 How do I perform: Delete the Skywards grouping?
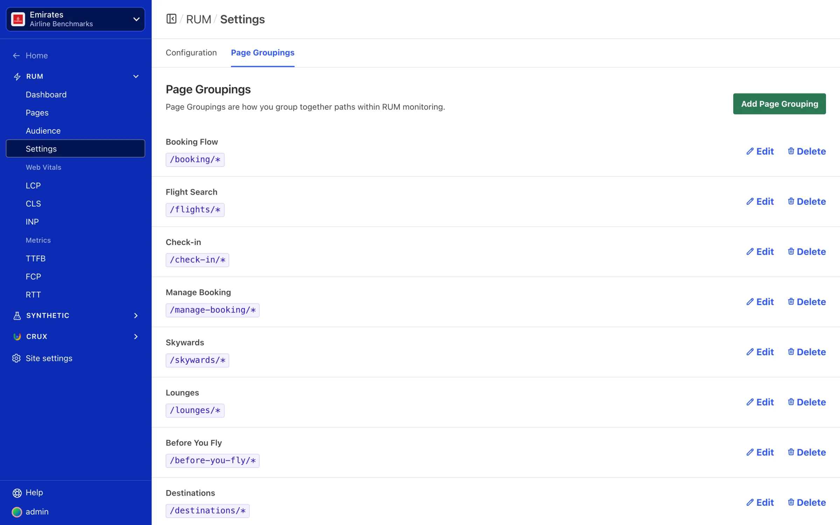(807, 352)
